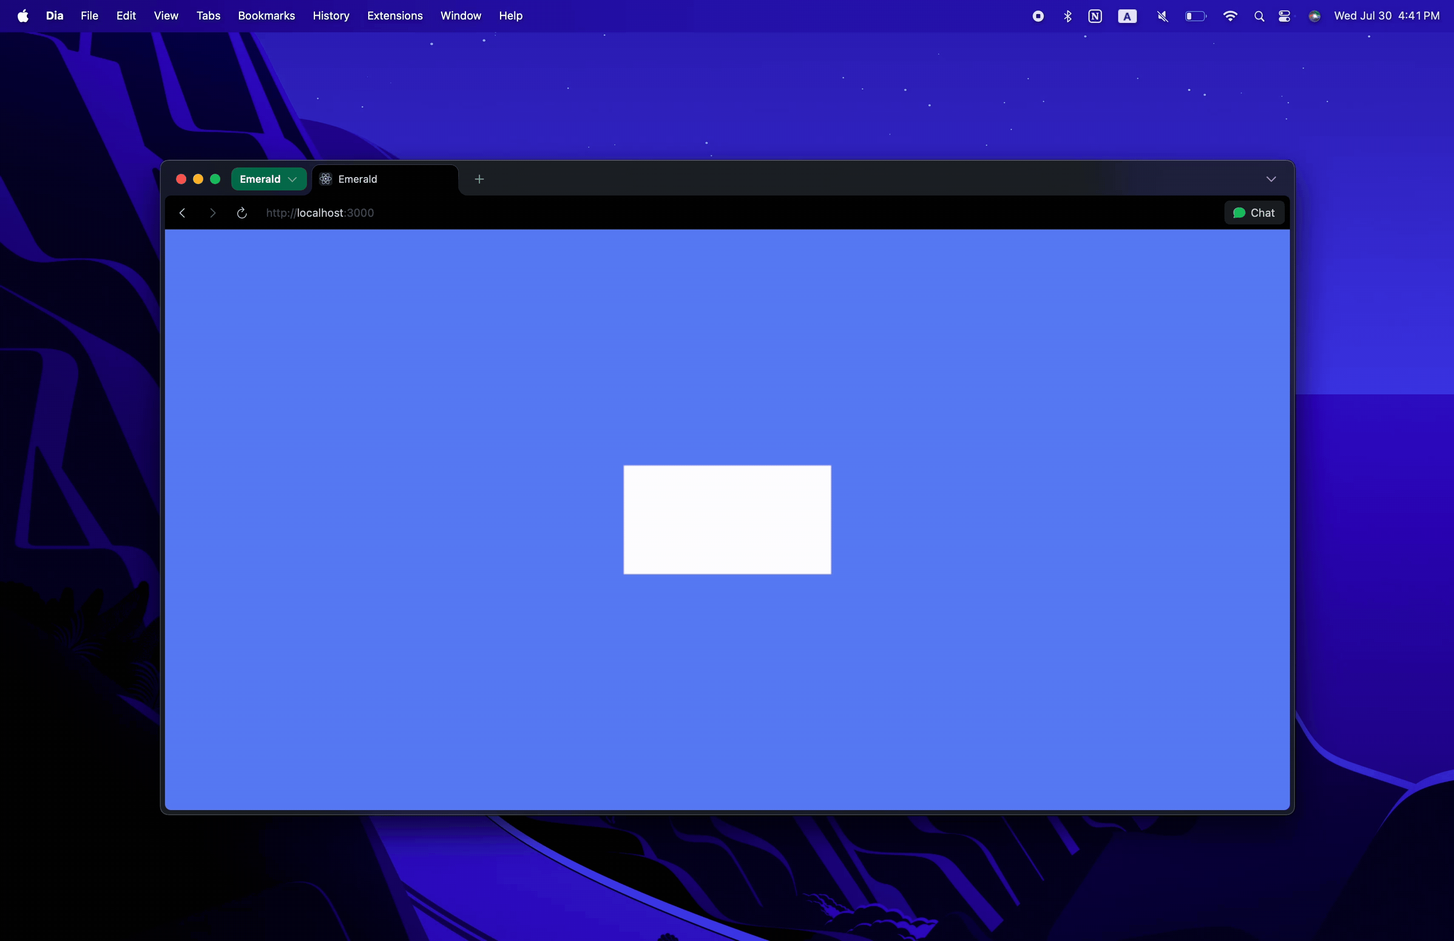
Task: Open the Edit menu
Action: coord(126,16)
